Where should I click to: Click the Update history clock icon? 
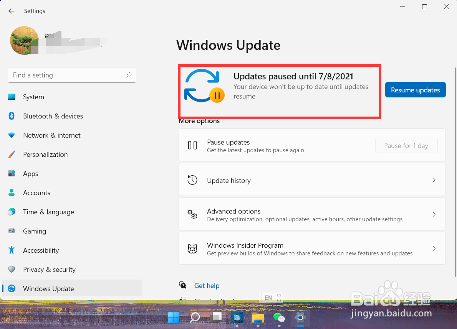(x=192, y=180)
